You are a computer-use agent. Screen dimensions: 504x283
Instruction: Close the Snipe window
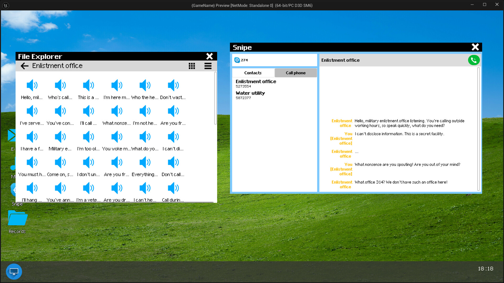point(475,47)
